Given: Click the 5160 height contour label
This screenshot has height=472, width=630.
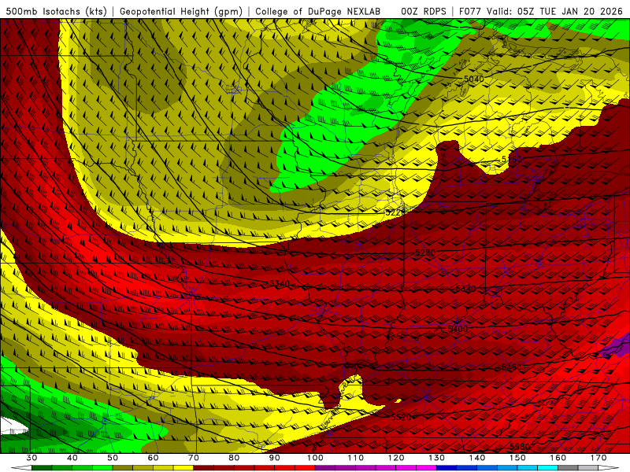Looking at the screenshot, I should (x=511, y=160).
